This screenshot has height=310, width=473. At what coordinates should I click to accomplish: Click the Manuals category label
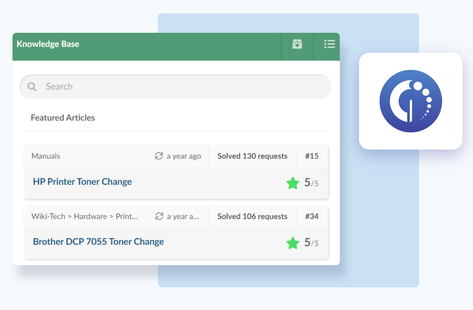(x=46, y=156)
